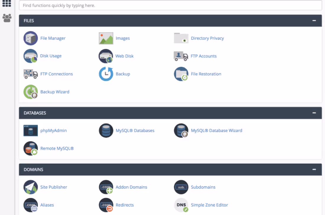The width and height of the screenshot is (325, 215).
Task: Collapse the FILES section
Action: click(314, 21)
